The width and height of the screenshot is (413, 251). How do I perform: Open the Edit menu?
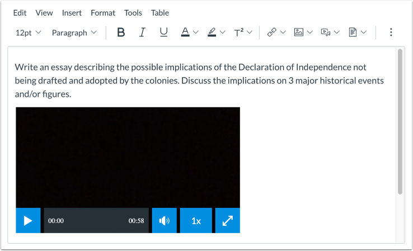pyautogui.click(x=20, y=13)
